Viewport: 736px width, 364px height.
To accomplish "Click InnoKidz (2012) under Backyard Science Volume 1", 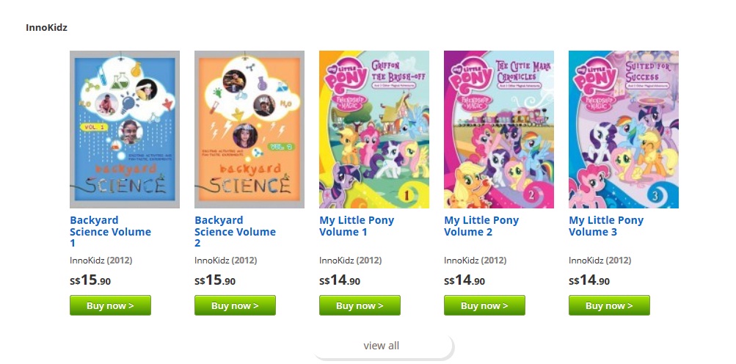I will pos(101,260).
